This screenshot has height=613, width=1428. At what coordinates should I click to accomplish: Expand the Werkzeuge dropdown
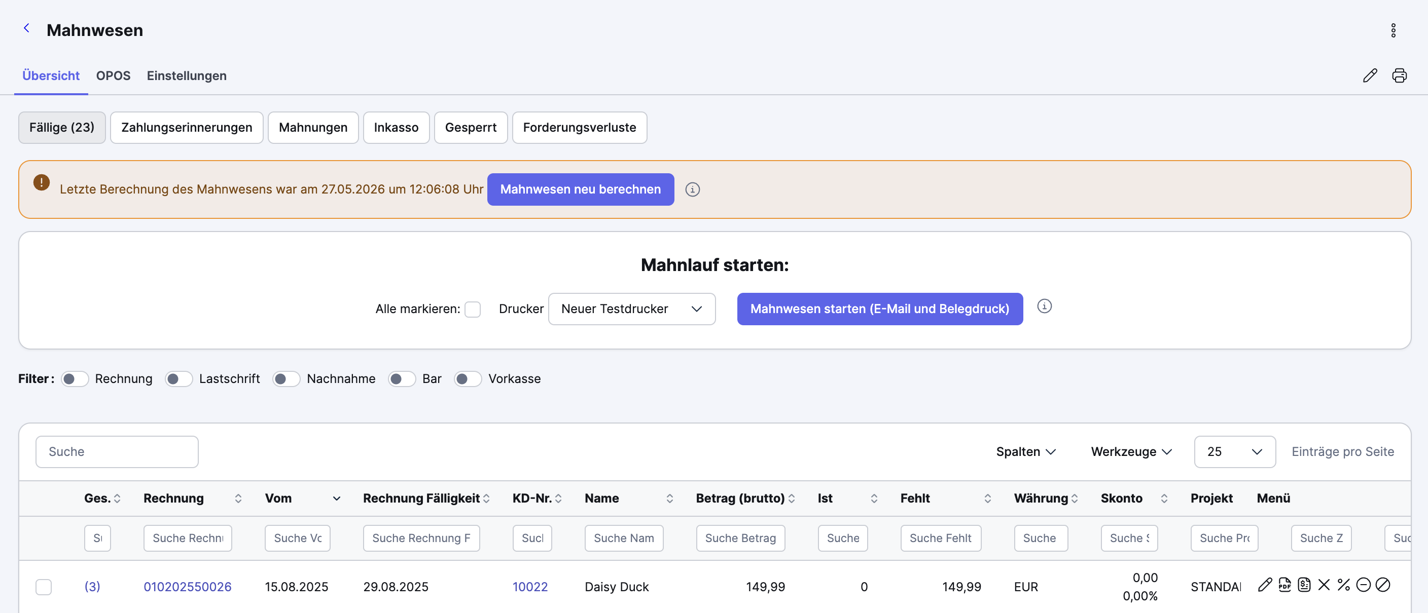(1131, 452)
